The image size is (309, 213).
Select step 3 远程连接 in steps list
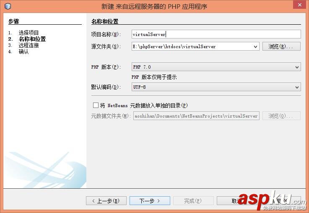pyautogui.click(x=29, y=45)
